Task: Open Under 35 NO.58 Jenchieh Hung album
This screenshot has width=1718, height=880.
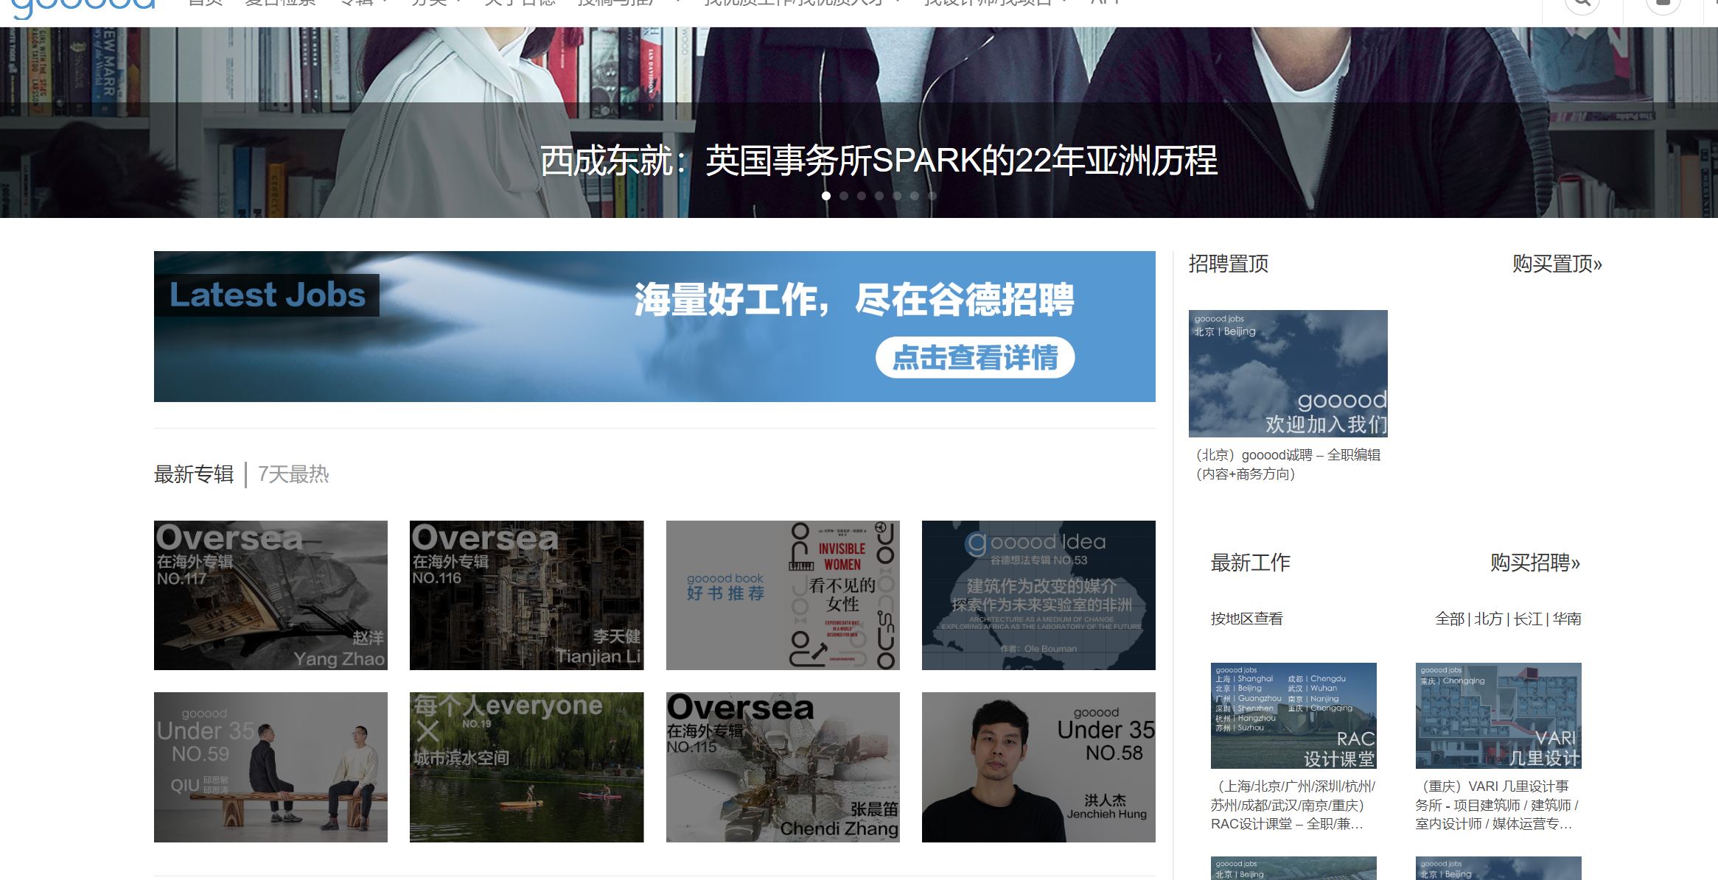Action: click(1038, 767)
